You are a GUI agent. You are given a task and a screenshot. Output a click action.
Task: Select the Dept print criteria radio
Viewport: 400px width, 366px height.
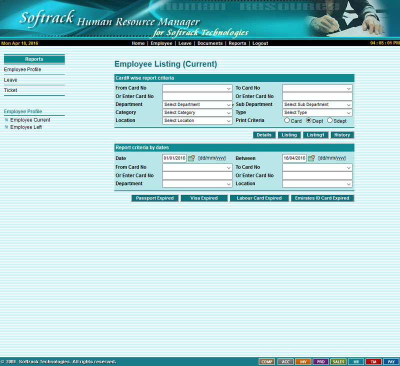(x=308, y=120)
